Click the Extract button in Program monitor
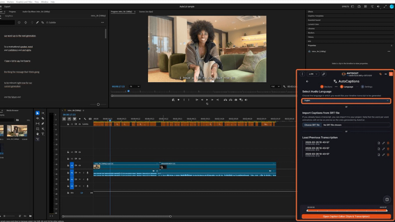The height and width of the screenshot is (222, 395). click(230, 100)
